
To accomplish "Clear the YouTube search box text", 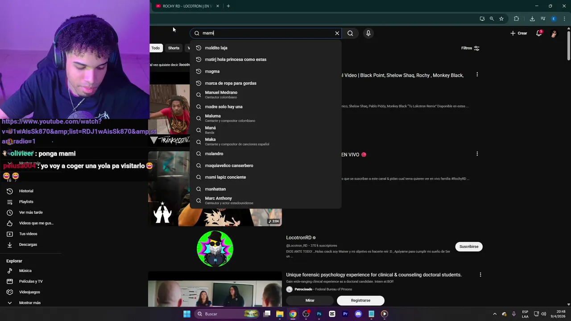I will [x=337, y=33].
